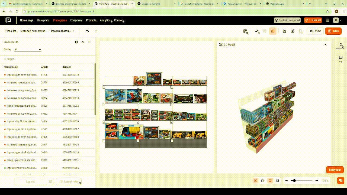Click the zoom in plus icon
This screenshot has height=195, width=347.
pyautogui.click(x=317, y=181)
